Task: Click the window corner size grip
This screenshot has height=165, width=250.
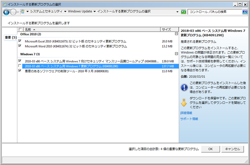Action: [x=246, y=161]
